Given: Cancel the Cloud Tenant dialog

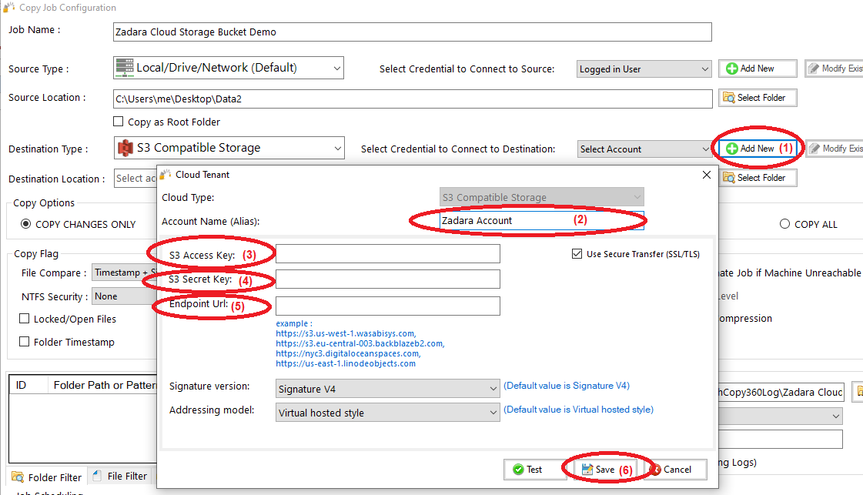Looking at the screenshot, I should (671, 469).
